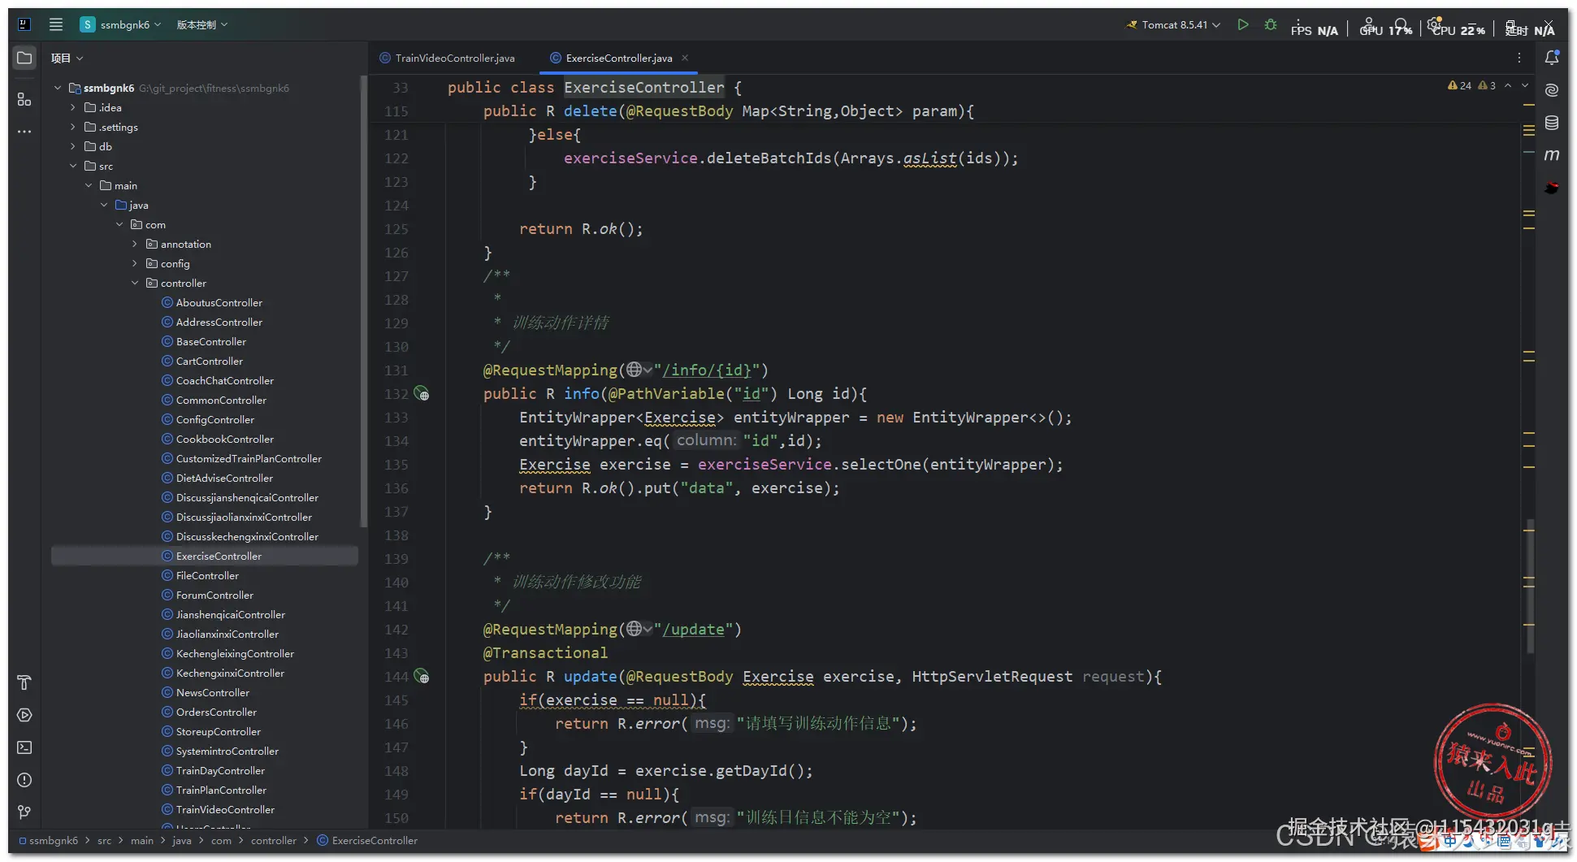
Task: Click the warnings count indicator showing 24
Action: pos(1460,85)
